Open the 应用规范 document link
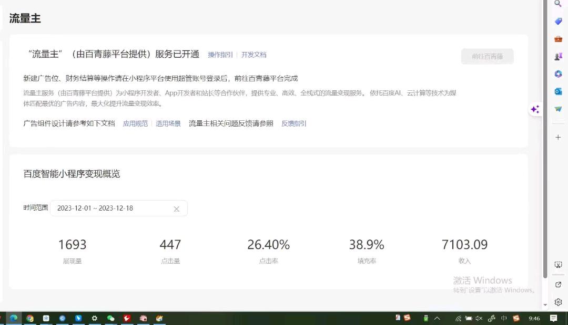568x325 pixels. point(135,123)
